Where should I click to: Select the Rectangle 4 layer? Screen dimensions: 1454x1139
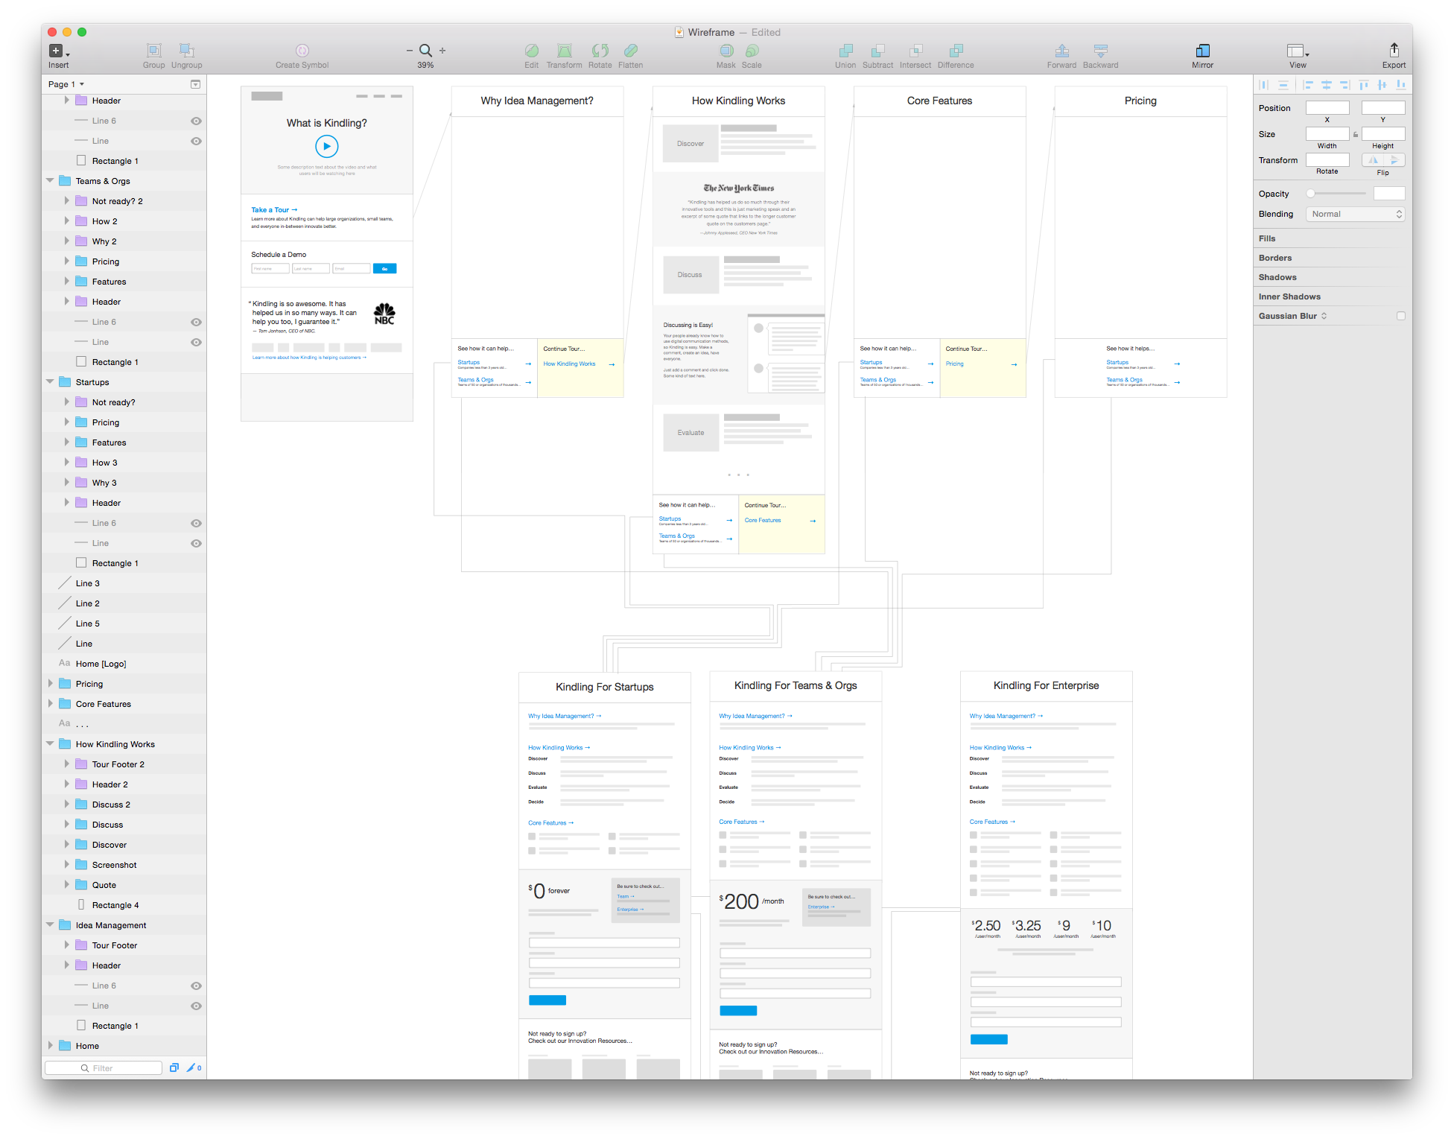tap(115, 905)
